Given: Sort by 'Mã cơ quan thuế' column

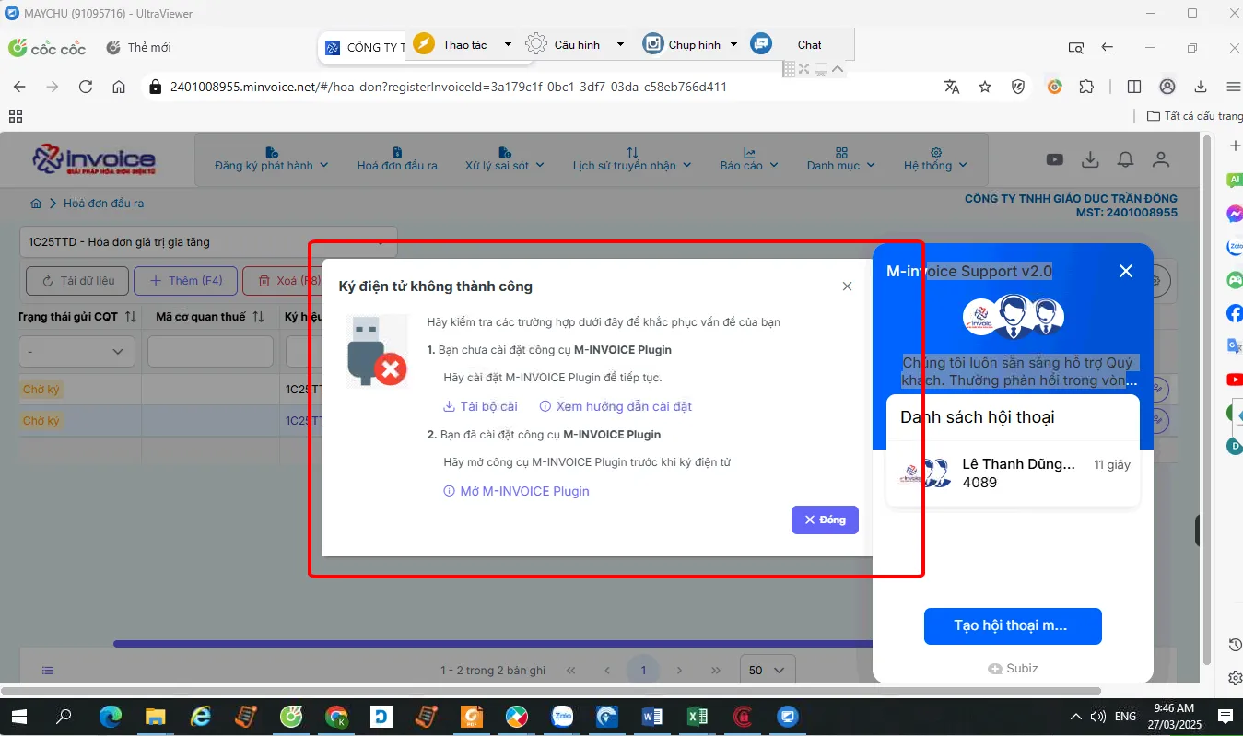Looking at the screenshot, I should (x=259, y=317).
